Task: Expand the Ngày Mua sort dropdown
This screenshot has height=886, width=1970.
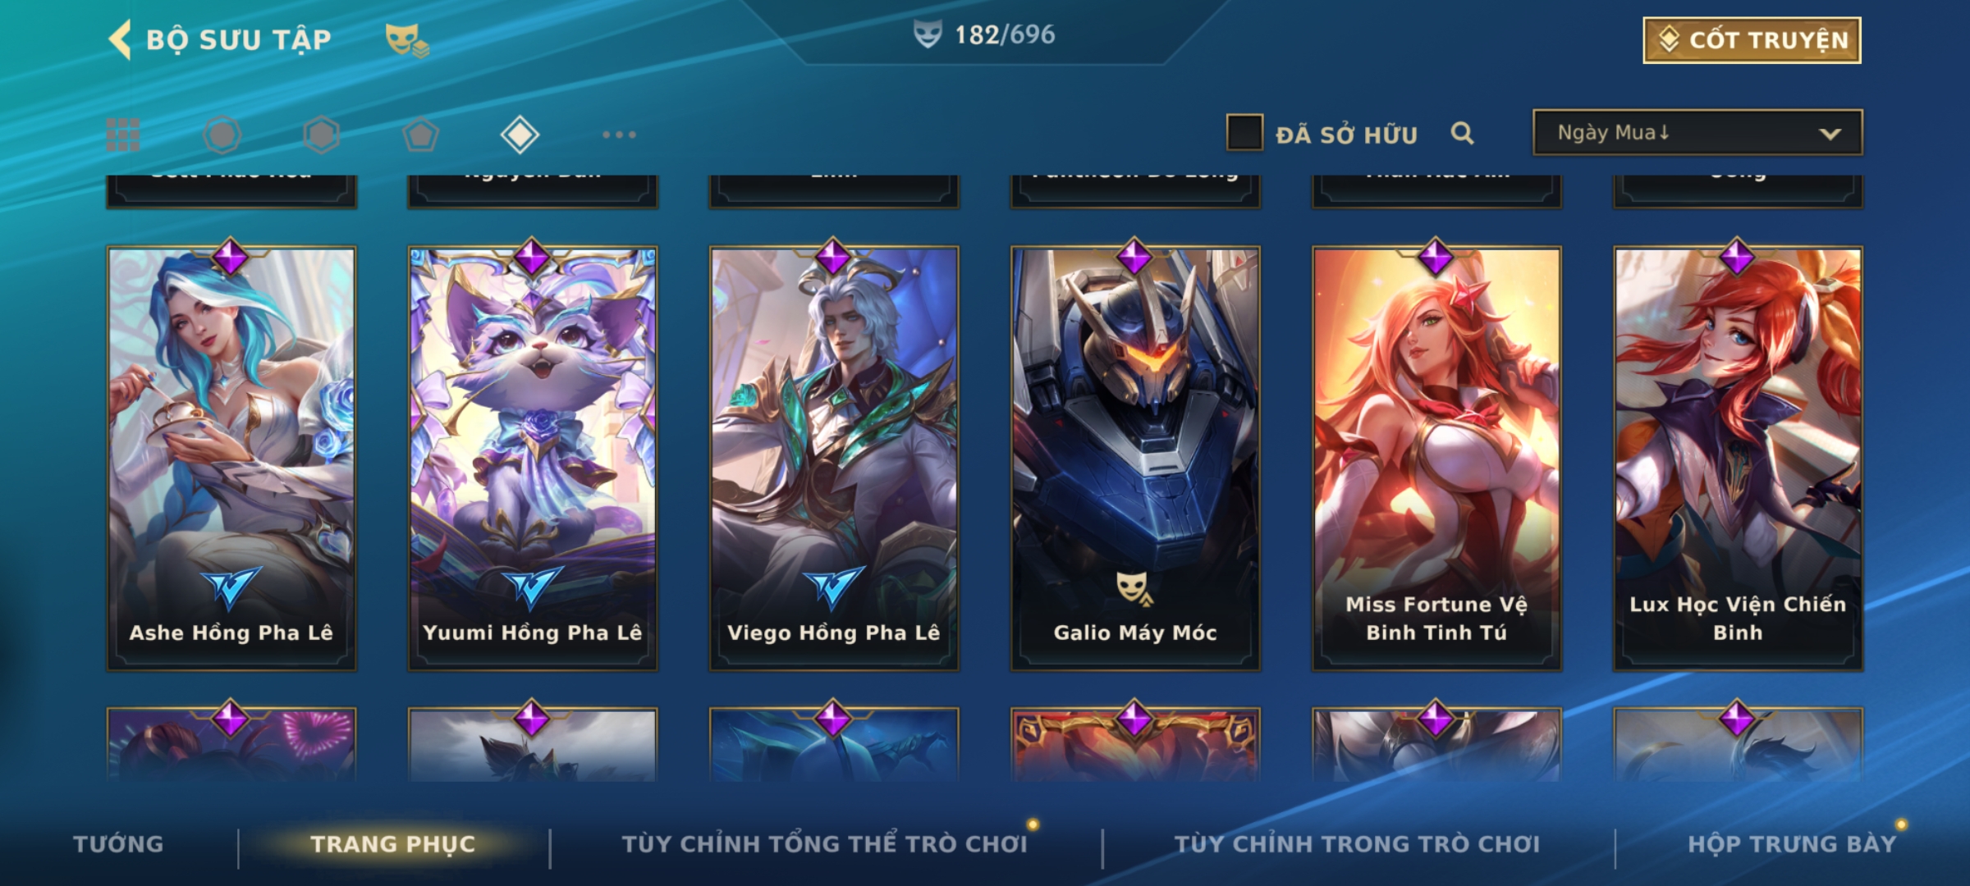Action: pos(1697,132)
